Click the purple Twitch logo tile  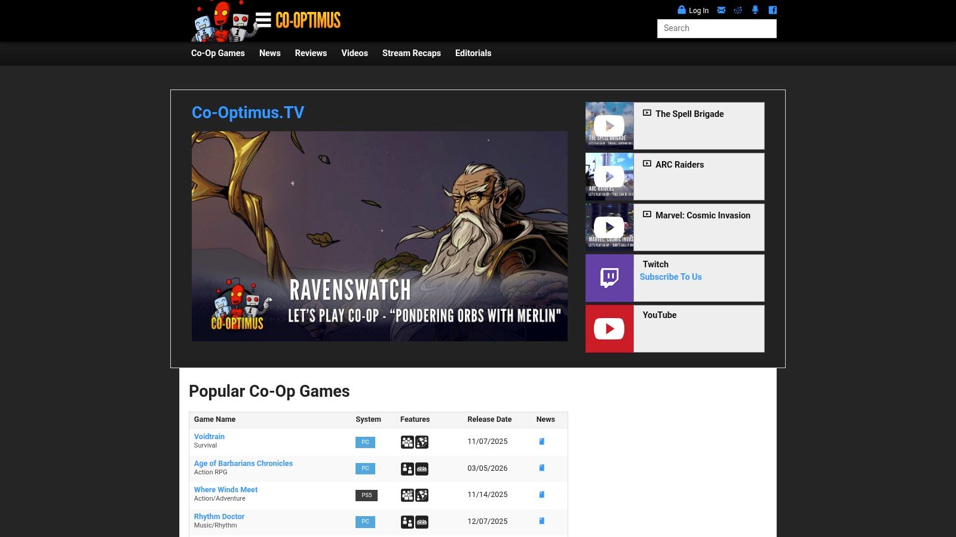point(609,278)
